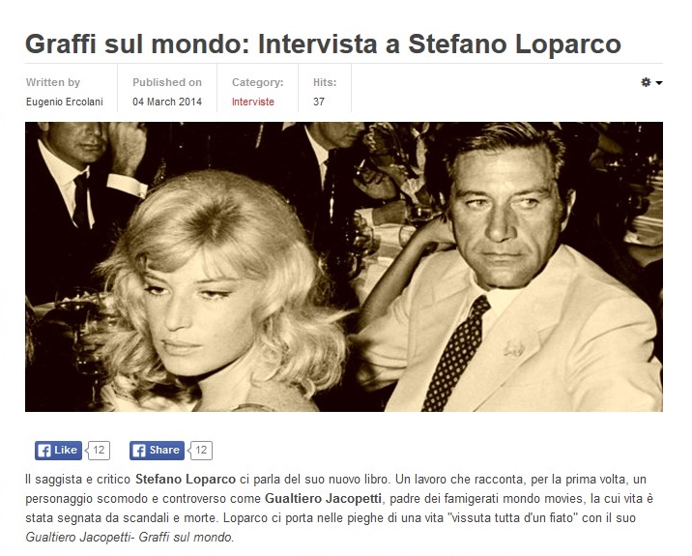Open the gear settings icon

click(646, 82)
